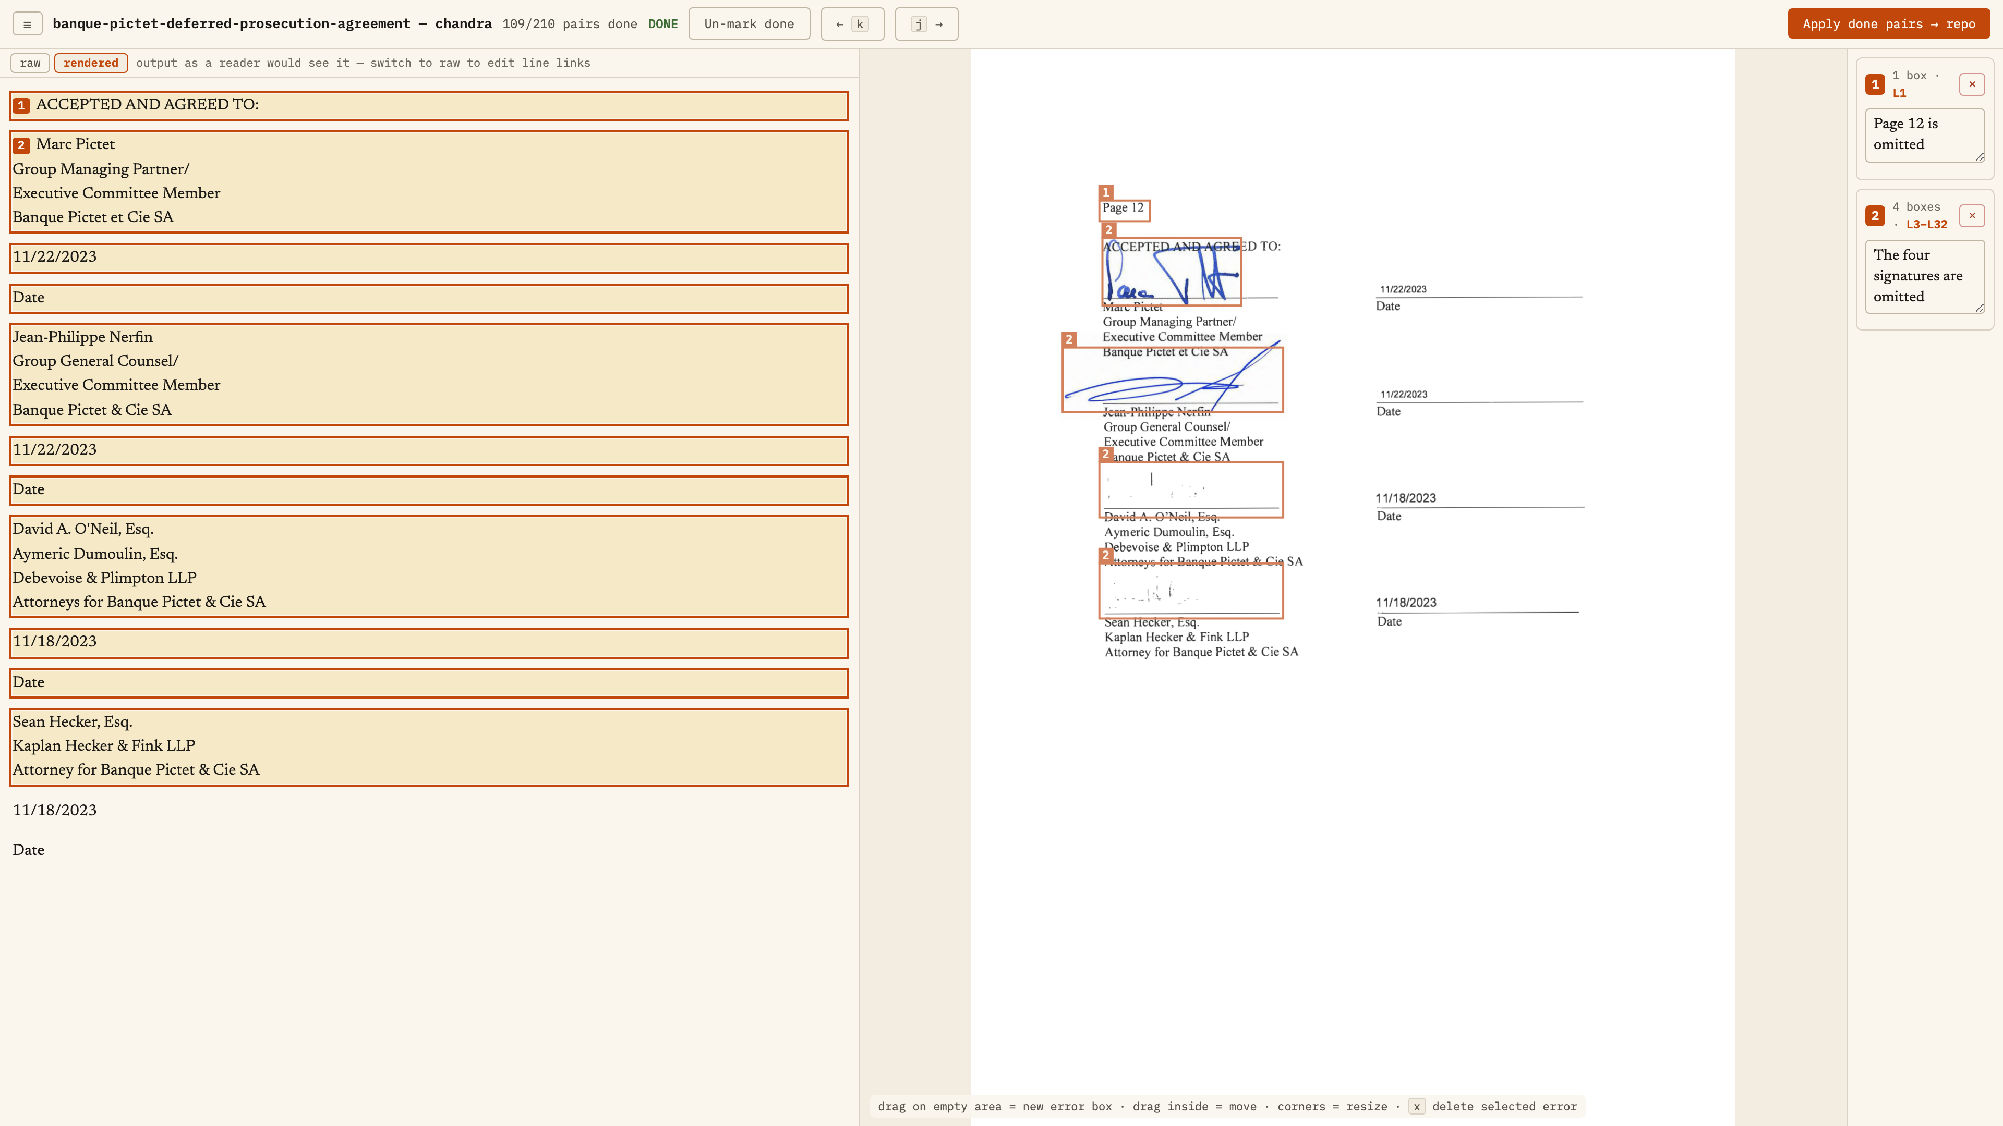Click the Marc Pictet text block
Viewport: 2003px width, 1126px height.
point(429,182)
